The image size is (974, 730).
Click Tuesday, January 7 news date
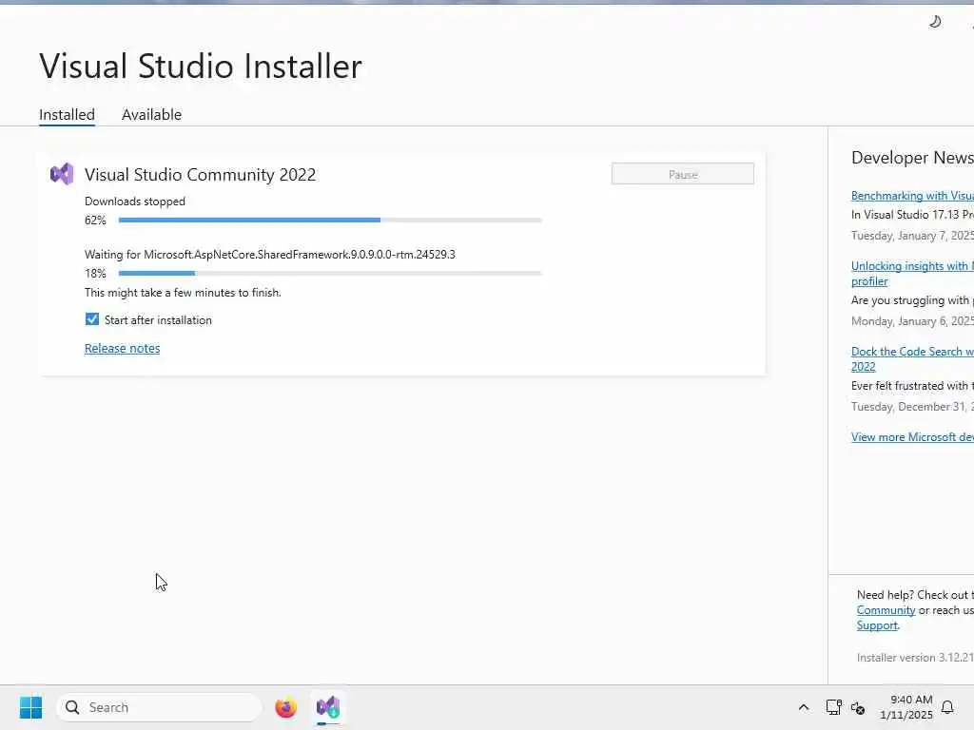912,236
